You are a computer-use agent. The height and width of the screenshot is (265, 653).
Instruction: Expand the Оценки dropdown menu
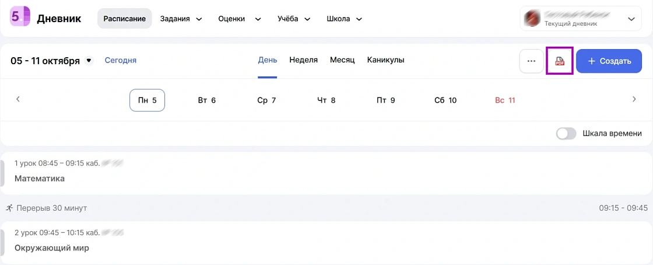coord(240,19)
